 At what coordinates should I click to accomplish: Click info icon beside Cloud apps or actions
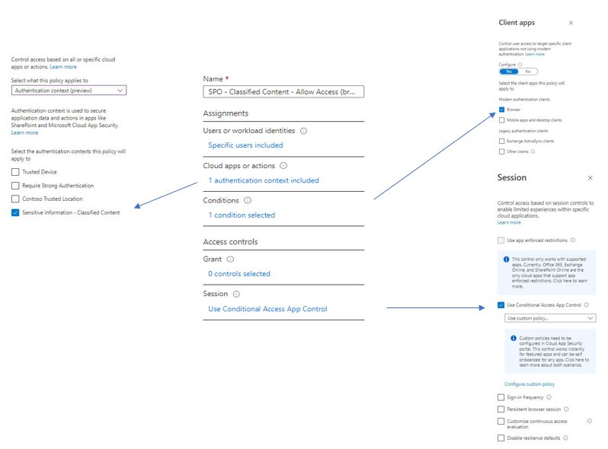pos(283,166)
